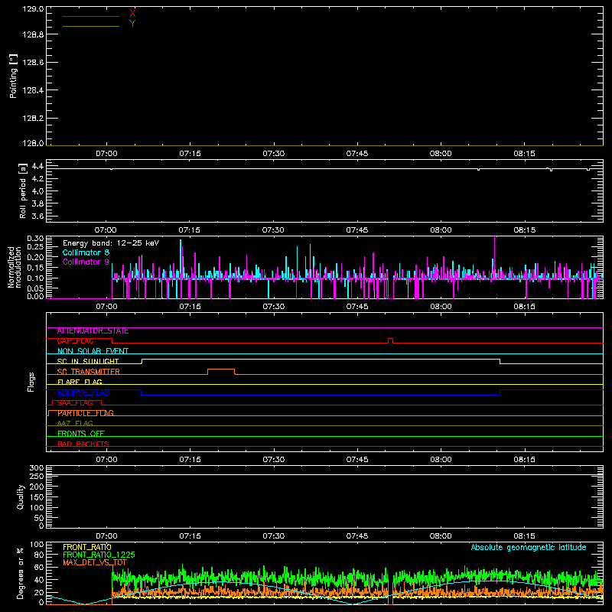
Task: Click the GAP_FLAG label
Action: (x=75, y=341)
